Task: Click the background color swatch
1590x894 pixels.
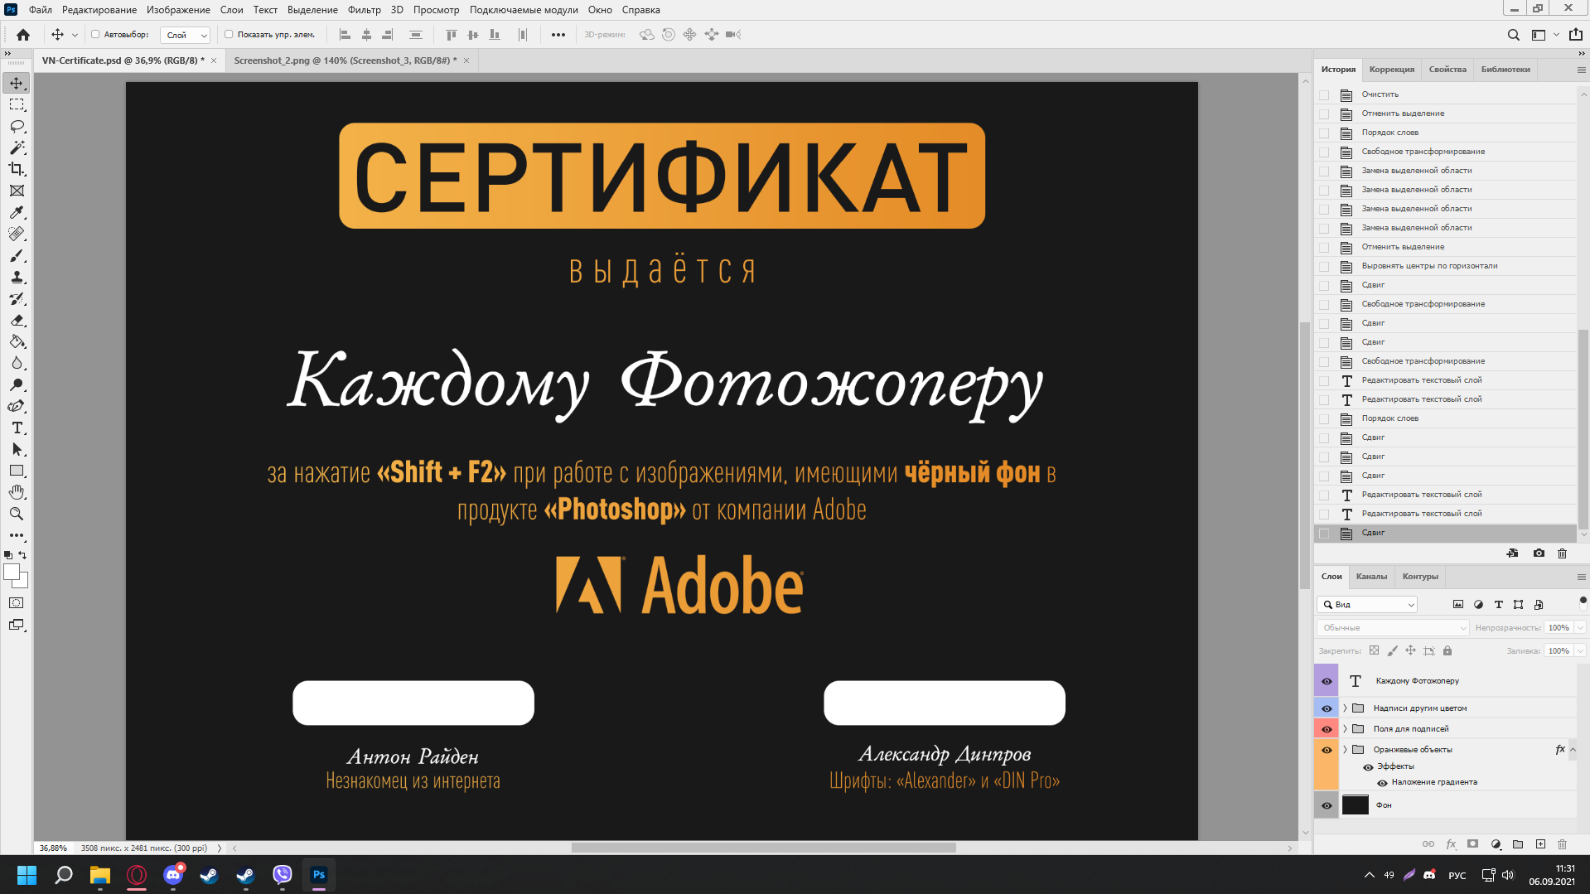Action: pyautogui.click(x=22, y=582)
